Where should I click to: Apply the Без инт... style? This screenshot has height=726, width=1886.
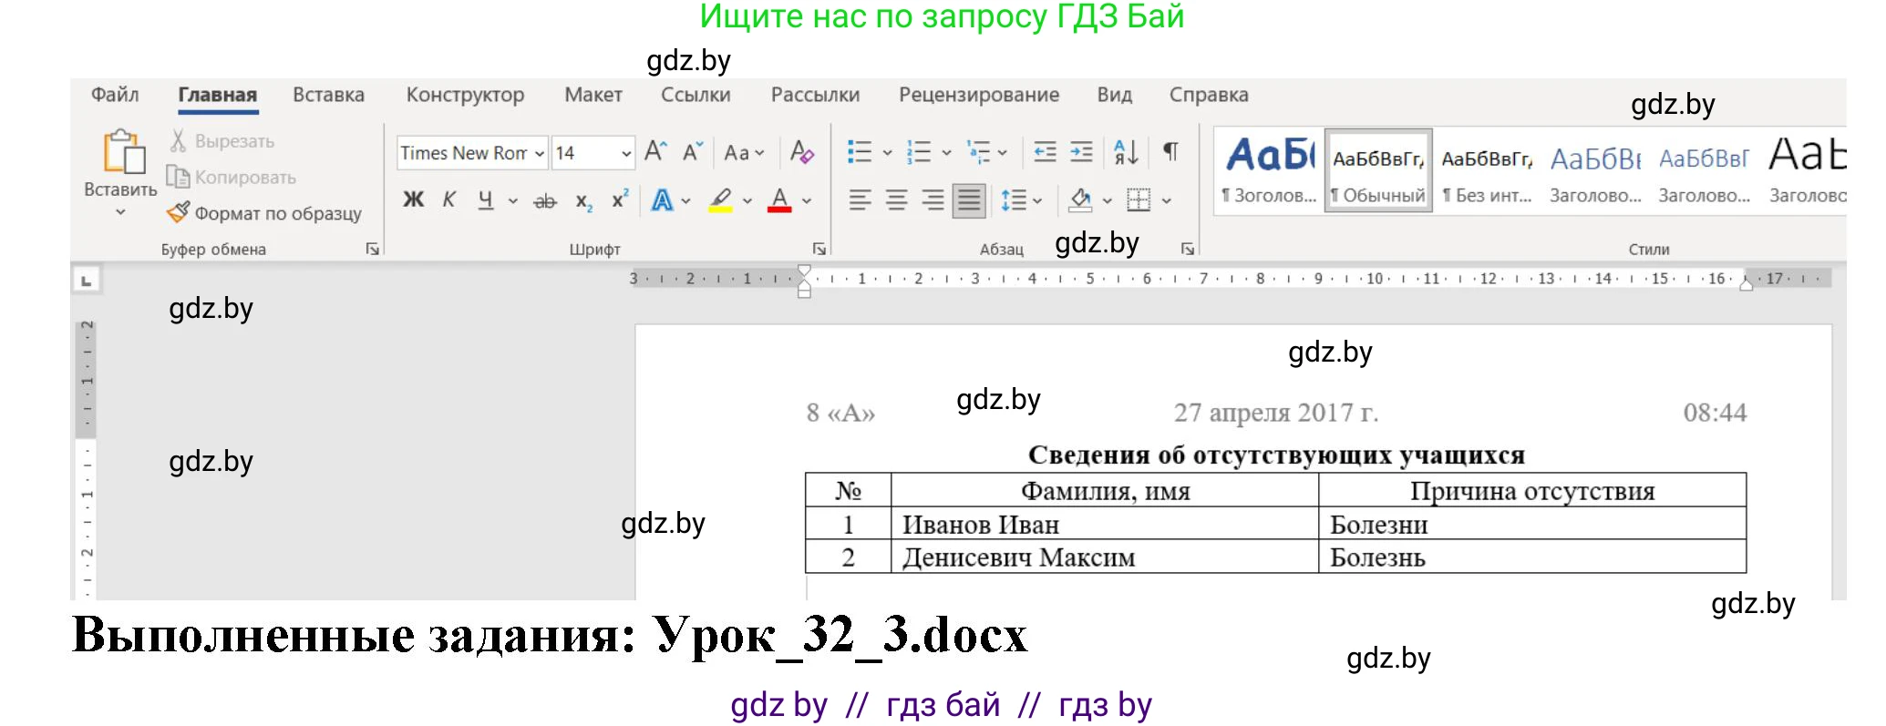coord(1487,170)
